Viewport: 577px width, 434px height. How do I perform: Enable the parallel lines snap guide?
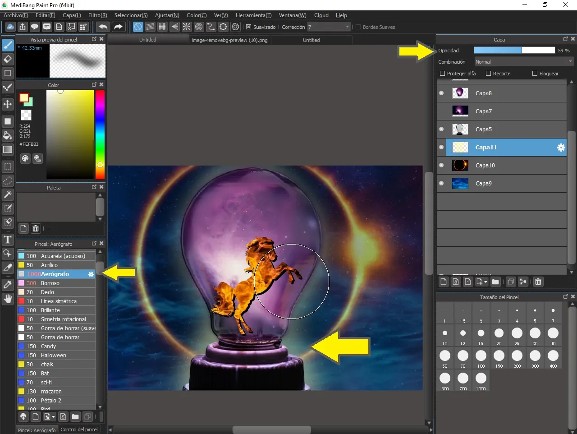pos(150,27)
